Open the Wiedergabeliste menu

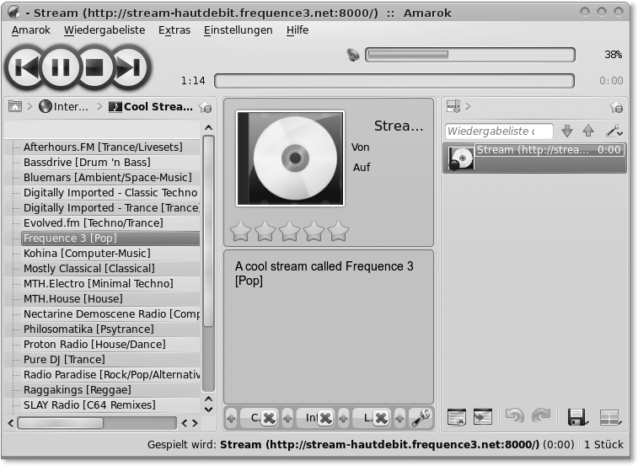[105, 29]
